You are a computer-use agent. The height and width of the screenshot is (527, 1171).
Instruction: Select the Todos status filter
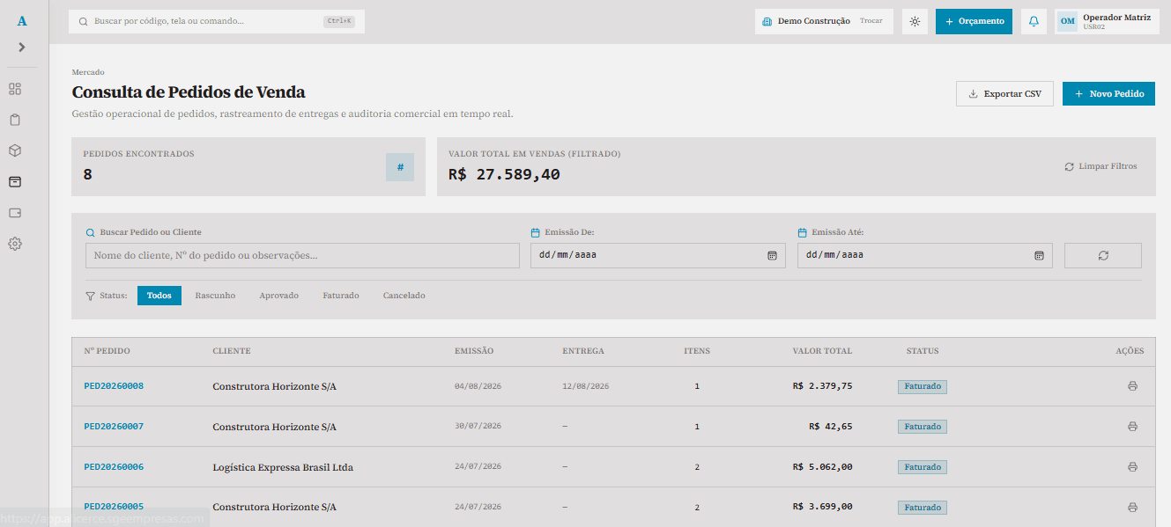tap(159, 296)
